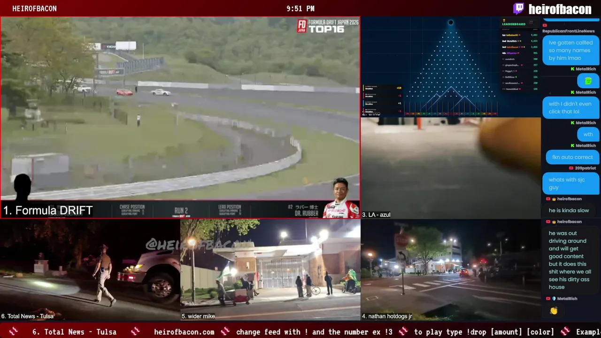
Task: Click the "6. Total News - Tulsa" ticker text
Action: pos(74,332)
